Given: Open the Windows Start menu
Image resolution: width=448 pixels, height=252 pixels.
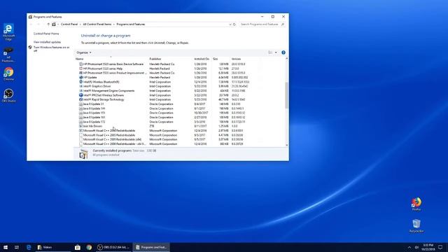Looking at the screenshot, I should [x=6, y=247].
